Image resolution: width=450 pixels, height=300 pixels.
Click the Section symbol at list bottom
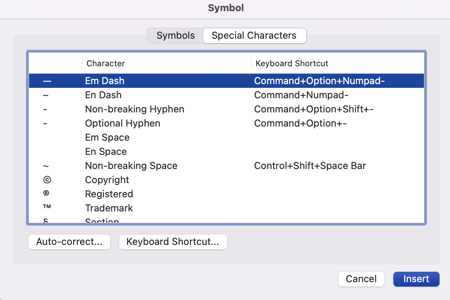click(x=47, y=221)
